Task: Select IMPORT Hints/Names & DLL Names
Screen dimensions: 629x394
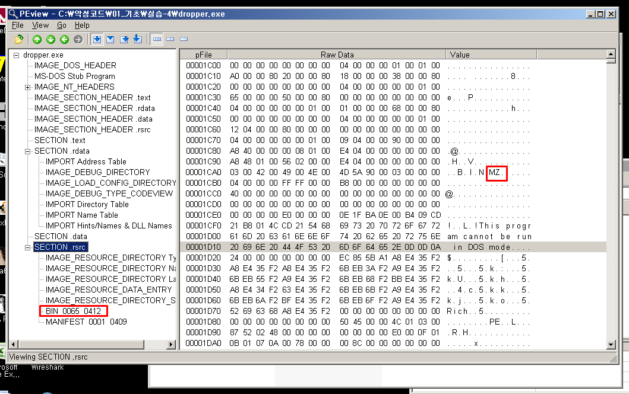Action: (109, 225)
